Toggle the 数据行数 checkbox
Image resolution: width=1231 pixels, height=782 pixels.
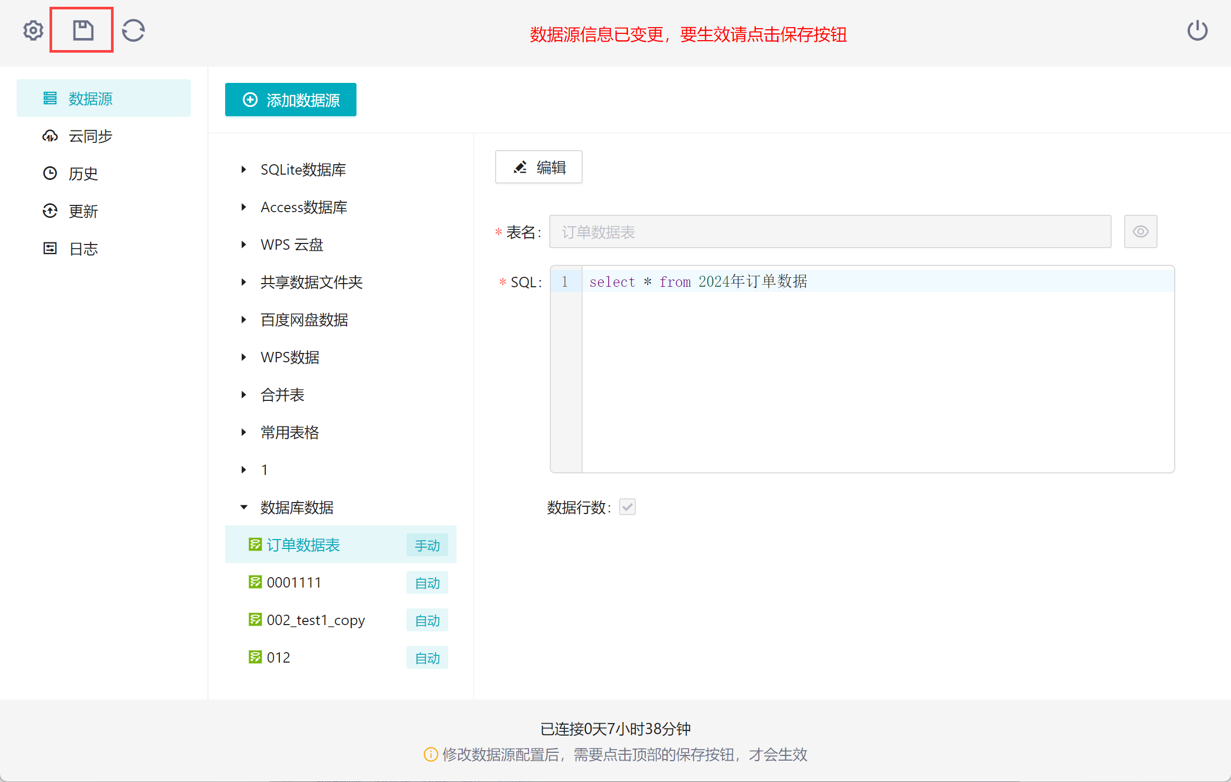(x=627, y=507)
